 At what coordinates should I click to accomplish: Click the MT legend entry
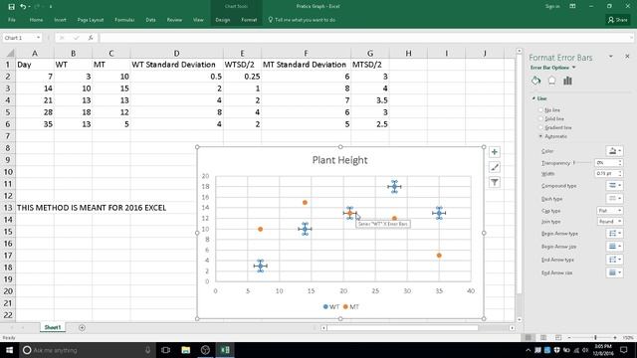pyautogui.click(x=351, y=307)
